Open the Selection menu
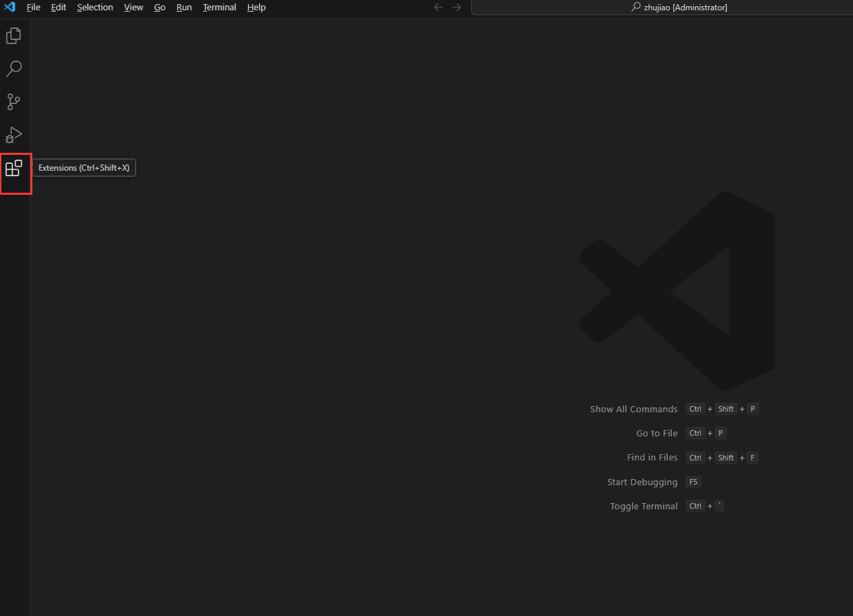 95,8
